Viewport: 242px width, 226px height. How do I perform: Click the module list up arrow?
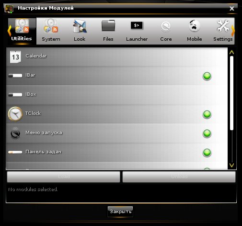tap(231, 52)
